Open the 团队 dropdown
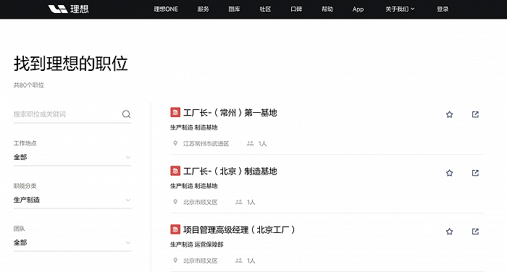This screenshot has height=272, width=507. (72, 242)
